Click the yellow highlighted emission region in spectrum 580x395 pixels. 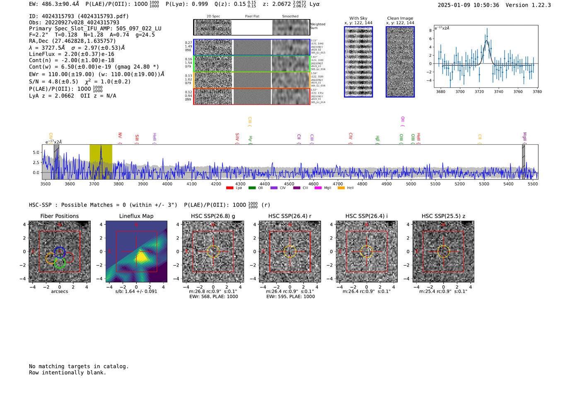coord(101,162)
